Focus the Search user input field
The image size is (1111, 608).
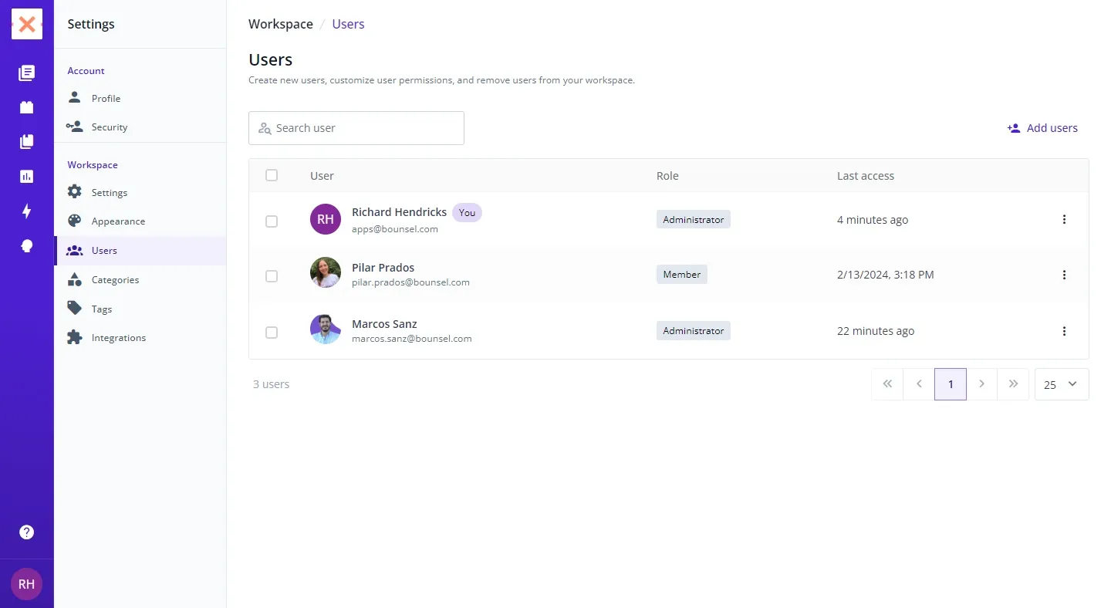point(363,128)
